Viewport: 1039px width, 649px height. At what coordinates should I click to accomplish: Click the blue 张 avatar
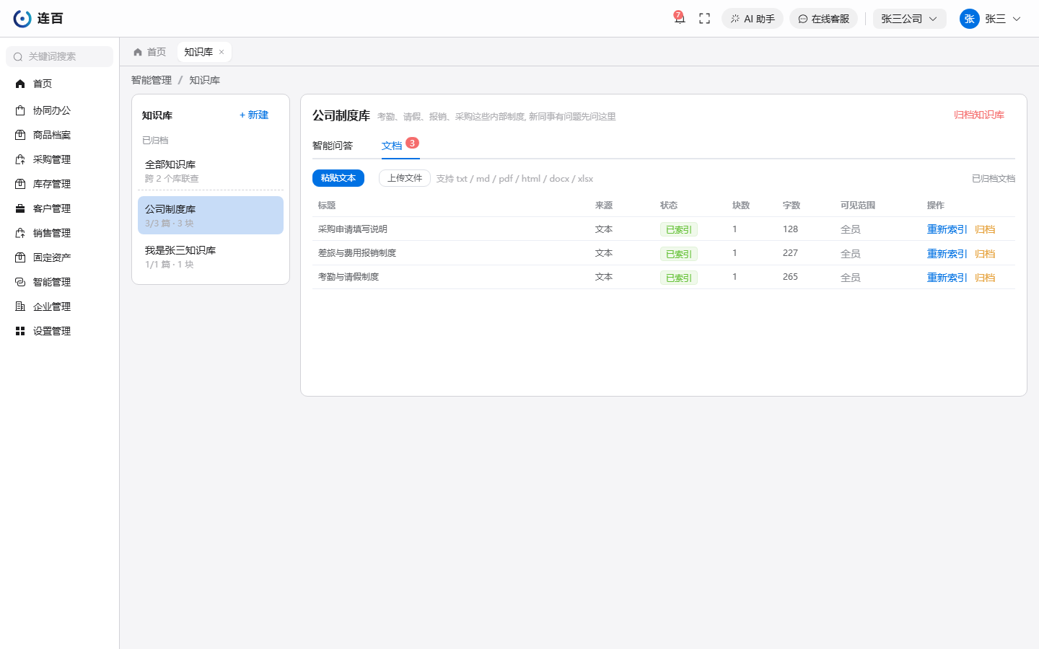[x=970, y=19]
